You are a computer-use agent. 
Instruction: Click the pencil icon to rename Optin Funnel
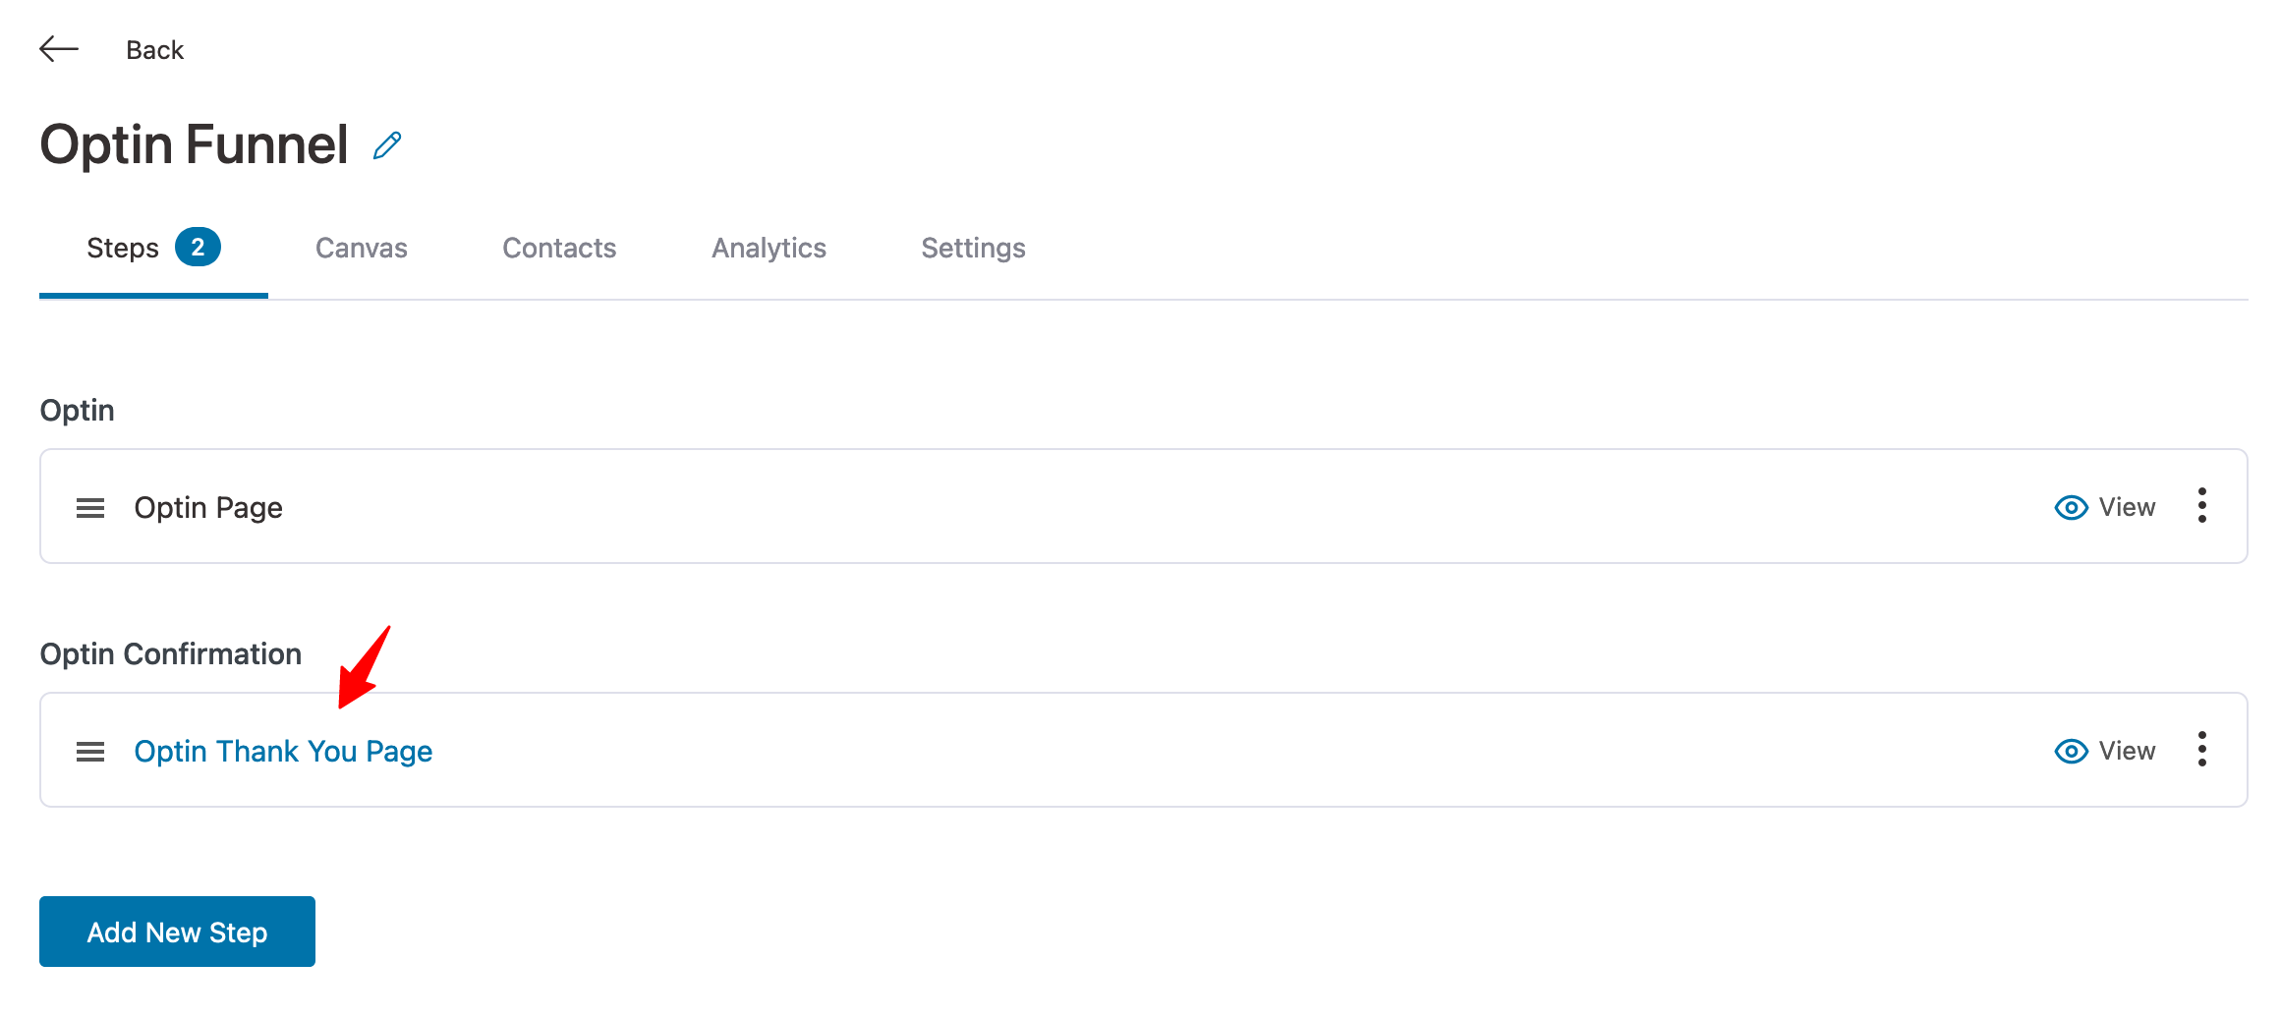click(x=385, y=144)
